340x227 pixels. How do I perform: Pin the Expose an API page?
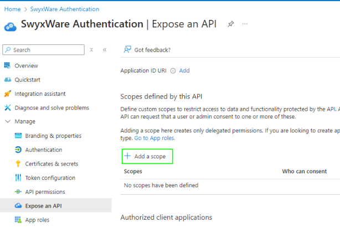pyautogui.click(x=231, y=24)
